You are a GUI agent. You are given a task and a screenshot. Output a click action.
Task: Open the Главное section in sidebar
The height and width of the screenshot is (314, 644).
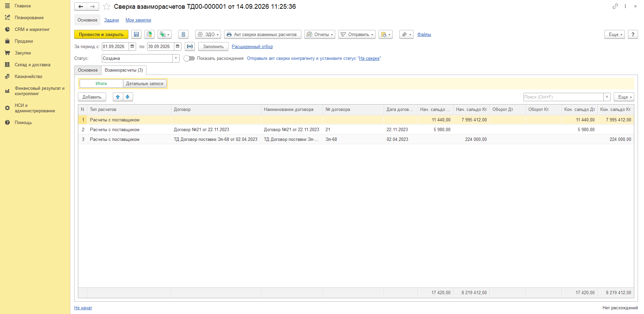(x=23, y=6)
